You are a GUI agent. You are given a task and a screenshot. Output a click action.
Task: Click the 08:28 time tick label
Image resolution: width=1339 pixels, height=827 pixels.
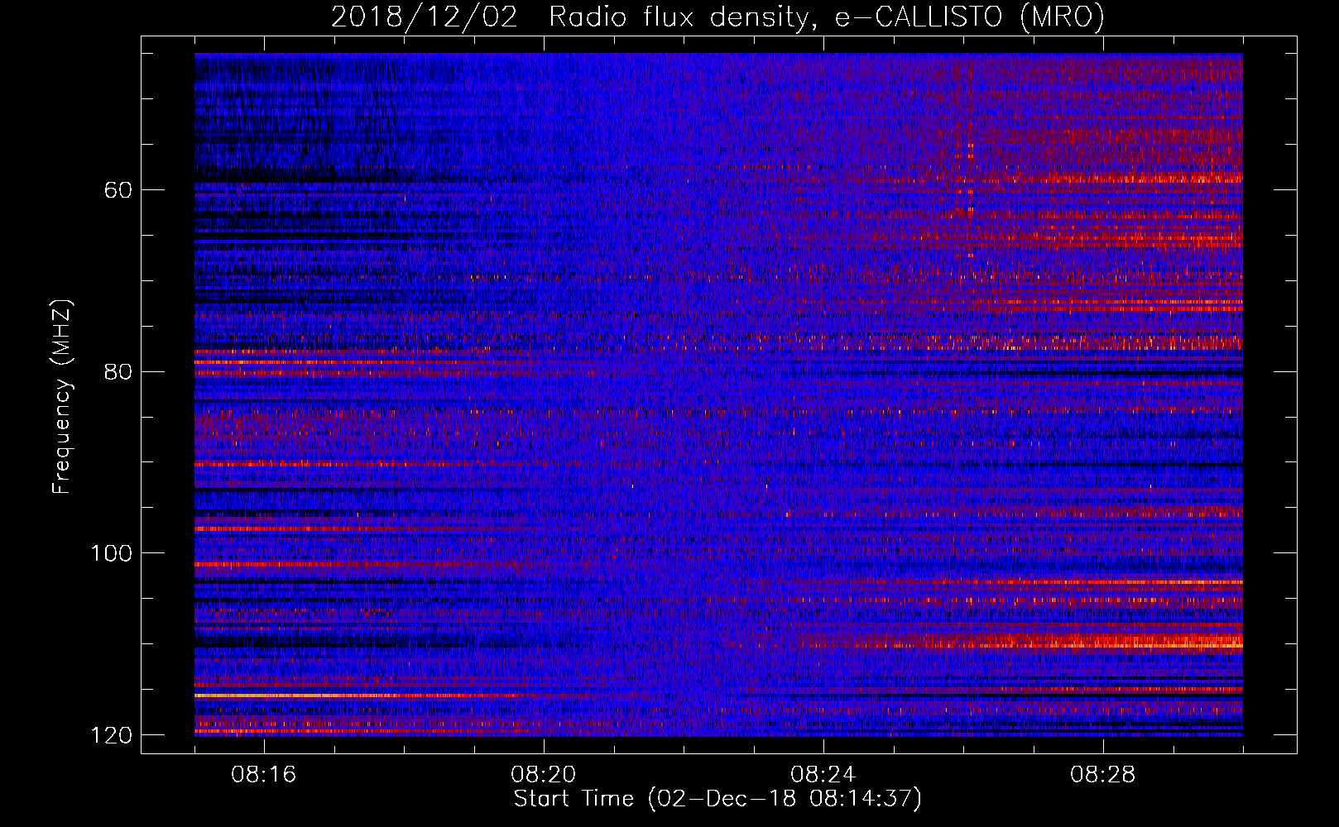pos(1103,775)
